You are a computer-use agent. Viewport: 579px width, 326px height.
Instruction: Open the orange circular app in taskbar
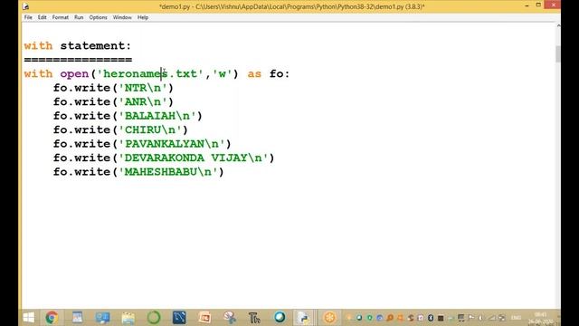(x=329, y=317)
